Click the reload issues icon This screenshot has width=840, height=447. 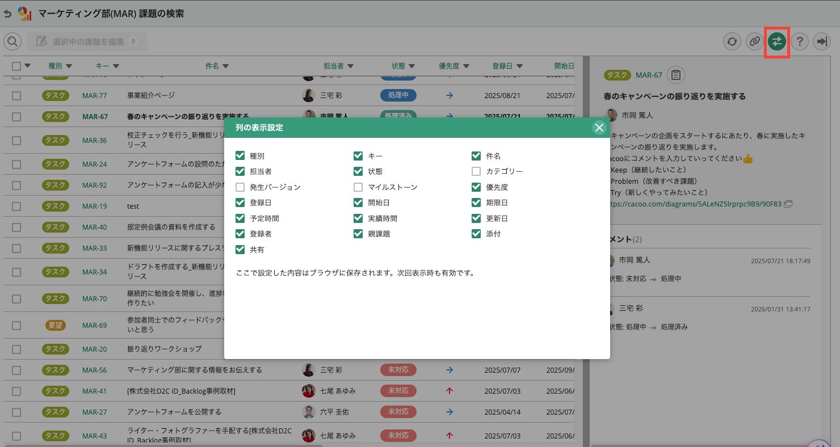coord(732,41)
